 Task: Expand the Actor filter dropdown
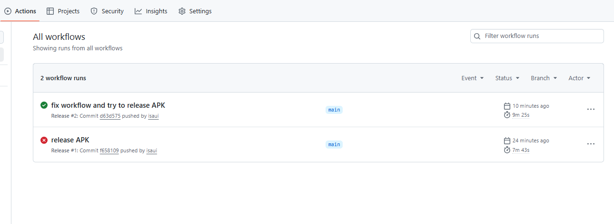tap(579, 78)
